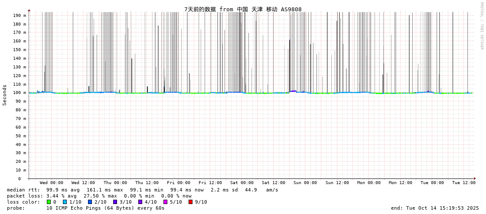Image resolution: width=486 pixels, height=214 pixels.
Task: Select the Thu 12:00 time axis label
Action: (x=147, y=183)
